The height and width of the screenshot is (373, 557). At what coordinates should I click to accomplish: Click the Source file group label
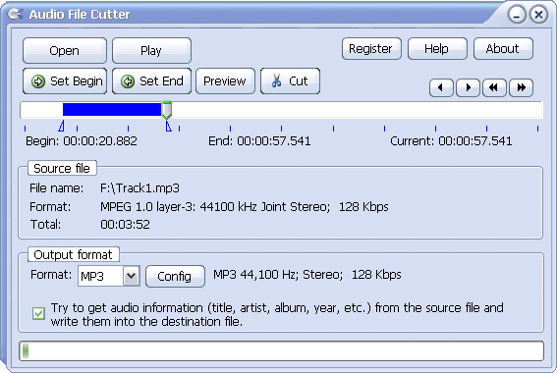(62, 168)
